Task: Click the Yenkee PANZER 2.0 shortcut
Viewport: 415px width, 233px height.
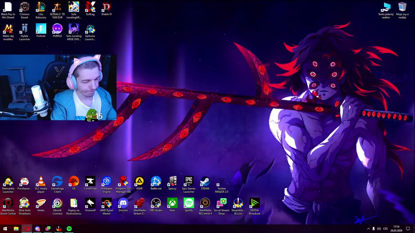Action: 222,185
